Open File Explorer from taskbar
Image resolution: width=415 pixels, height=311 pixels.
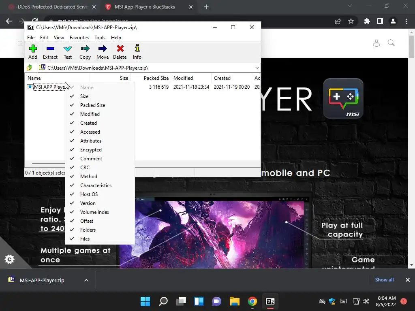point(235,301)
